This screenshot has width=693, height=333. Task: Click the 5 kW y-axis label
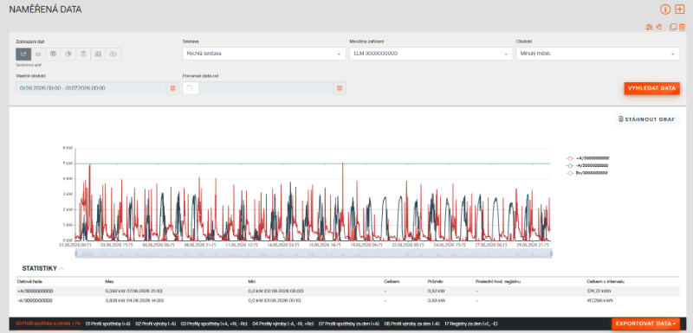pos(68,163)
